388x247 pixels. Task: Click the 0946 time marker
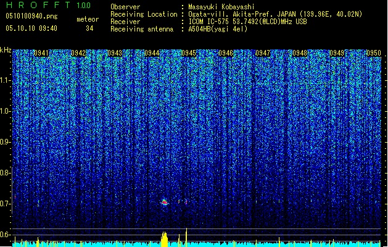226,53
